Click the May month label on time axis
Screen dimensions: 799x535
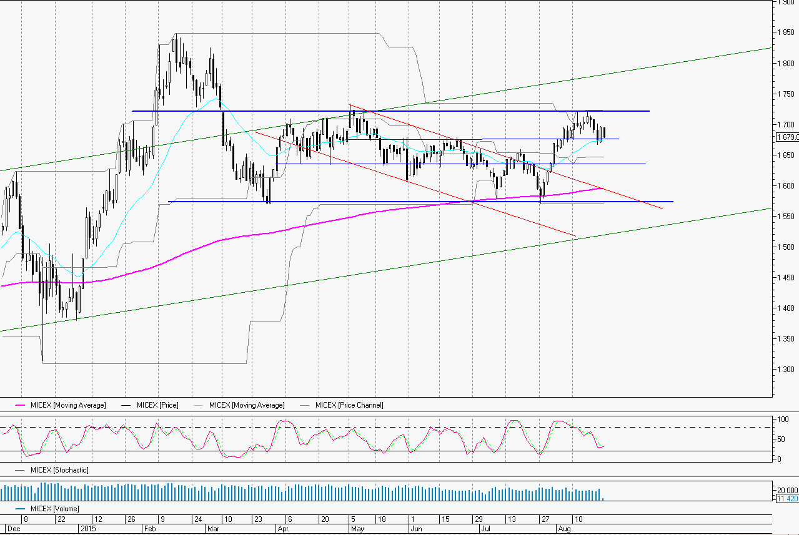coord(357,528)
